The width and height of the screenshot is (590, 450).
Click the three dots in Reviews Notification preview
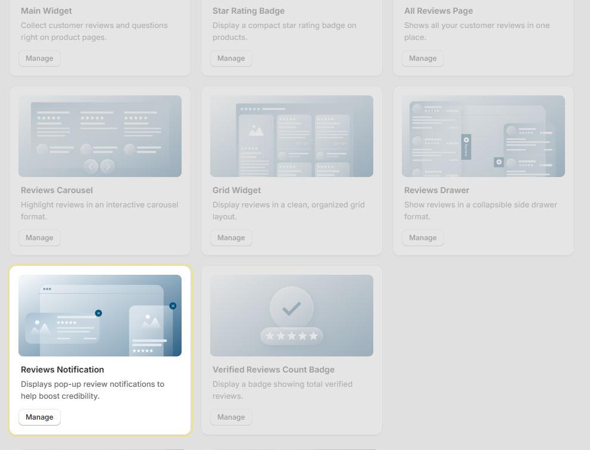(x=47, y=289)
